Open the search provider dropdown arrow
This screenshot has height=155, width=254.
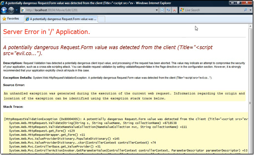[250, 10]
